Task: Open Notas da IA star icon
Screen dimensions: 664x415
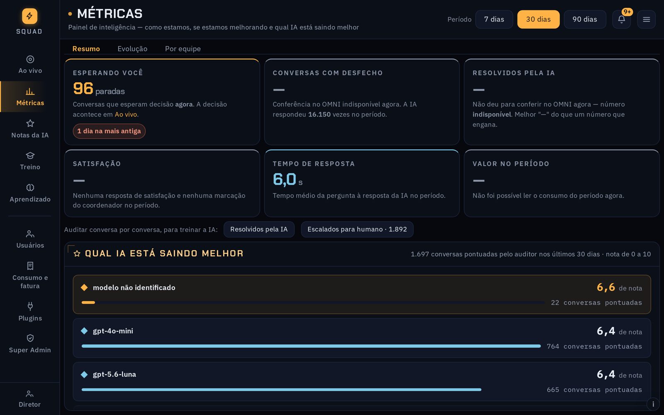Action: coord(30,123)
